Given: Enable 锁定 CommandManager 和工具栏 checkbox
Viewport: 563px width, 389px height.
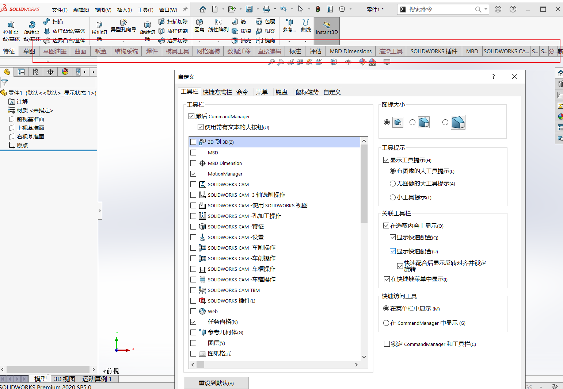Looking at the screenshot, I should point(387,344).
